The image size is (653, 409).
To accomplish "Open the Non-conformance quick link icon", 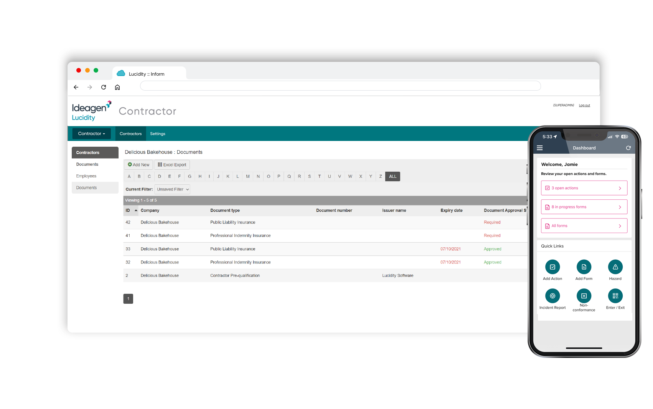I will pyautogui.click(x=584, y=296).
